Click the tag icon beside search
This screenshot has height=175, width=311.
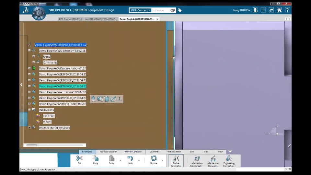180,10
